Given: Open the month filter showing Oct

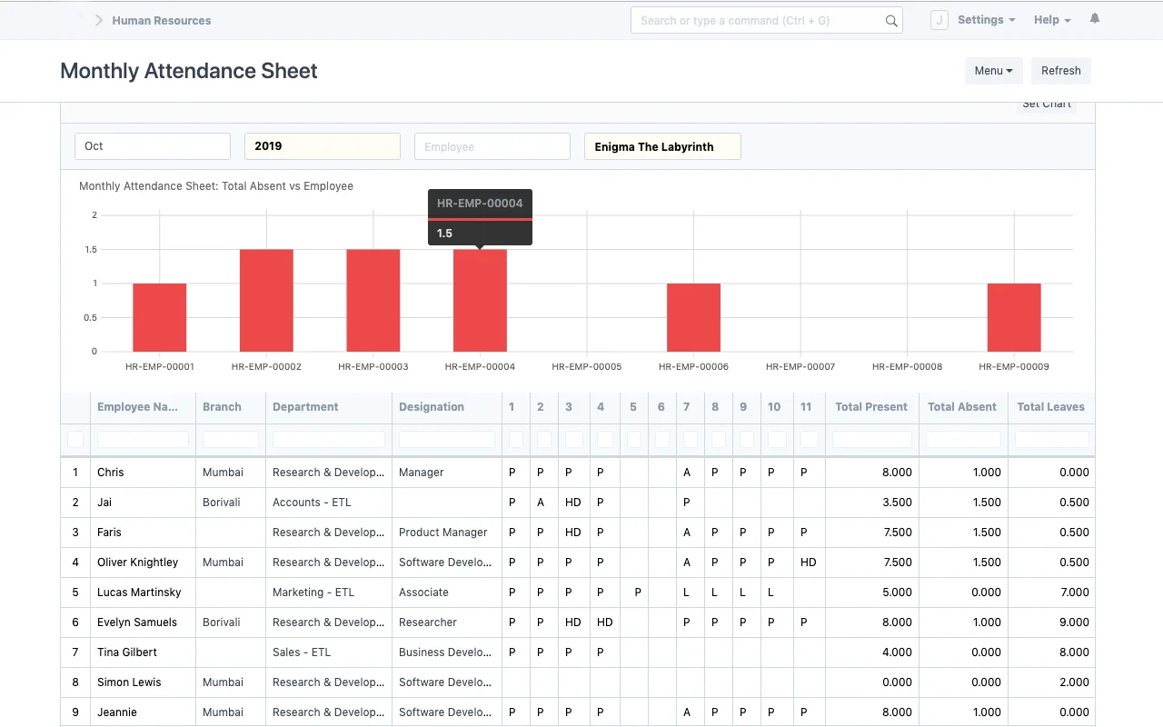Looking at the screenshot, I should coord(152,145).
